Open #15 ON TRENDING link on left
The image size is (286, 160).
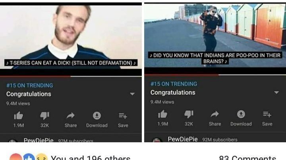[30, 85]
